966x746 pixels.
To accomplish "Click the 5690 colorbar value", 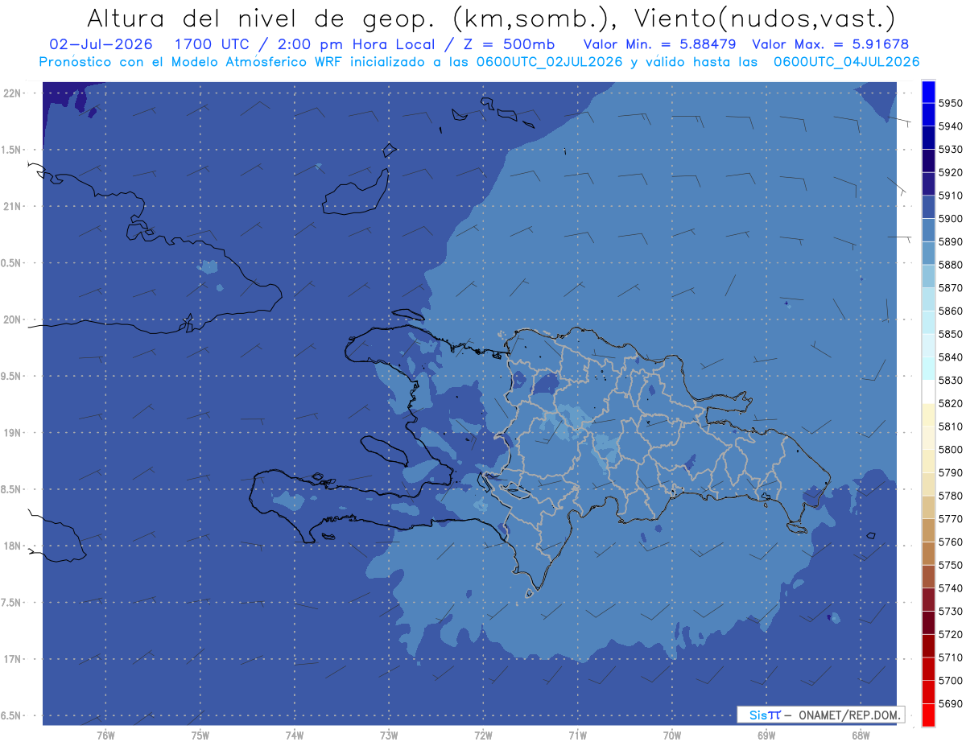I will pos(950,703).
